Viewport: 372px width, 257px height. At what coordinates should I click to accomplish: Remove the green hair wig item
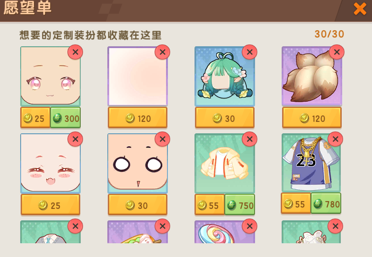tap(250, 52)
